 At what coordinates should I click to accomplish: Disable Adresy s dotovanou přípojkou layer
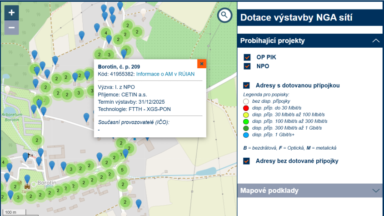(247, 85)
